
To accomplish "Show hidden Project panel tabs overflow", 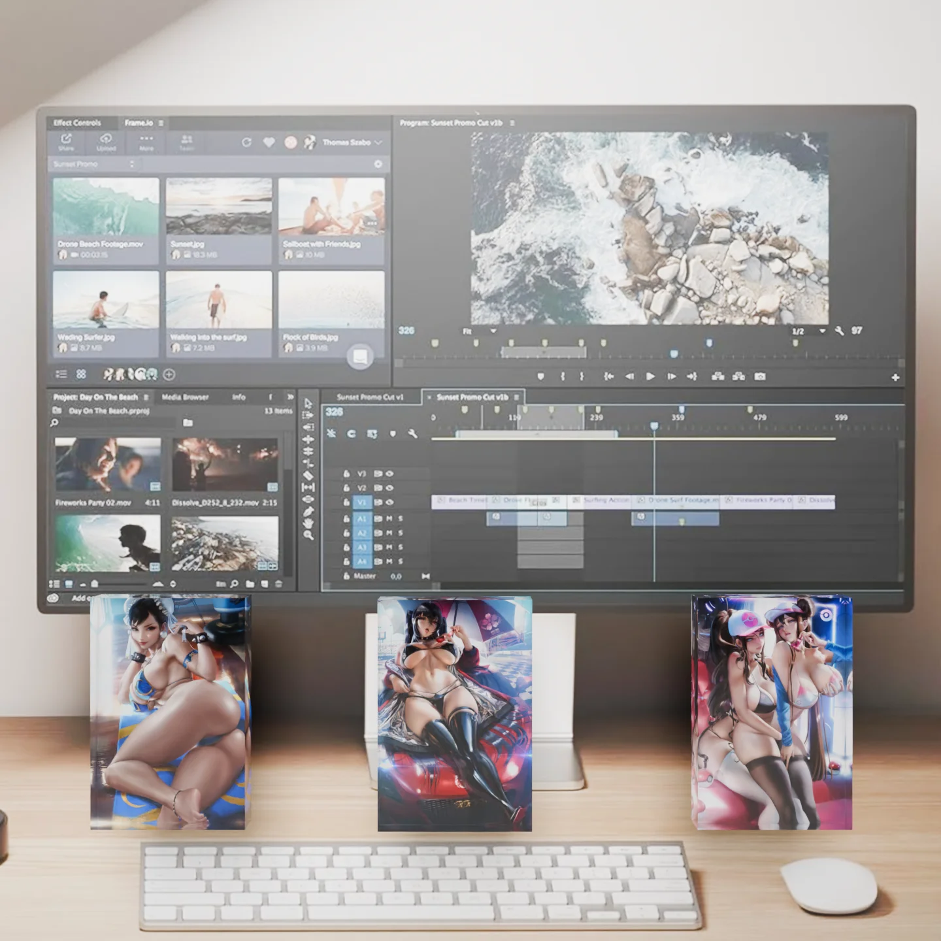I will [289, 397].
